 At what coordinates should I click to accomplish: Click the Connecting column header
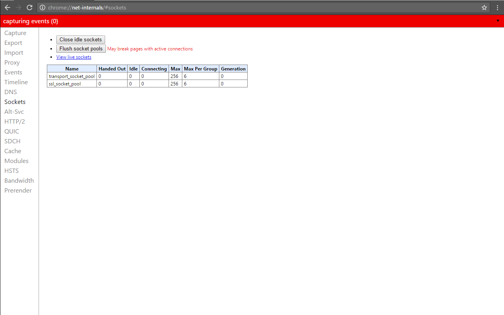[x=154, y=69]
